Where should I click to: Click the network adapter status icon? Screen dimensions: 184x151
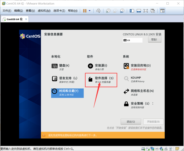tap(152, 149)
